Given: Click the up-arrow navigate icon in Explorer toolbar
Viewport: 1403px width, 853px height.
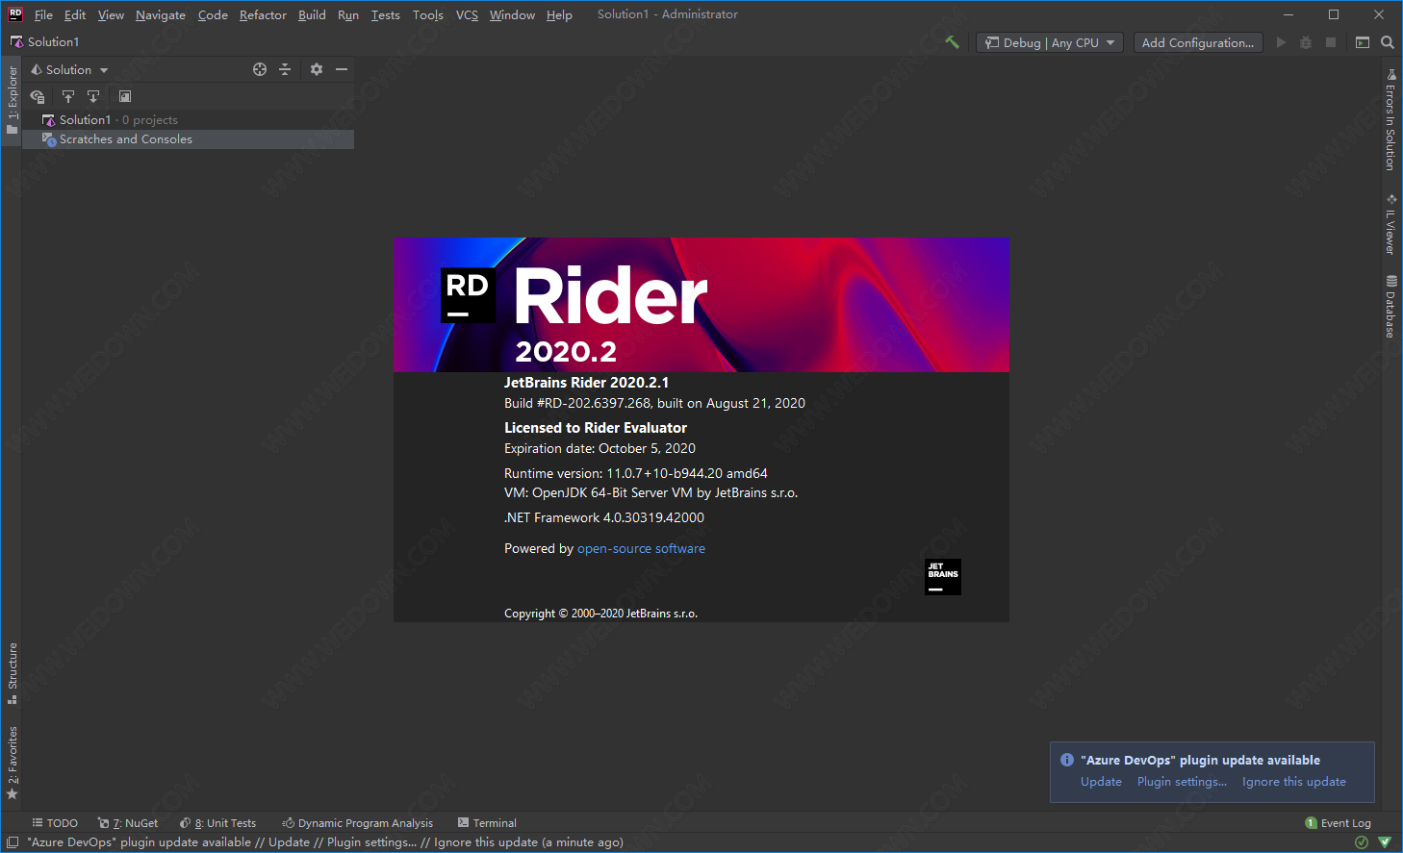Looking at the screenshot, I should [x=68, y=96].
